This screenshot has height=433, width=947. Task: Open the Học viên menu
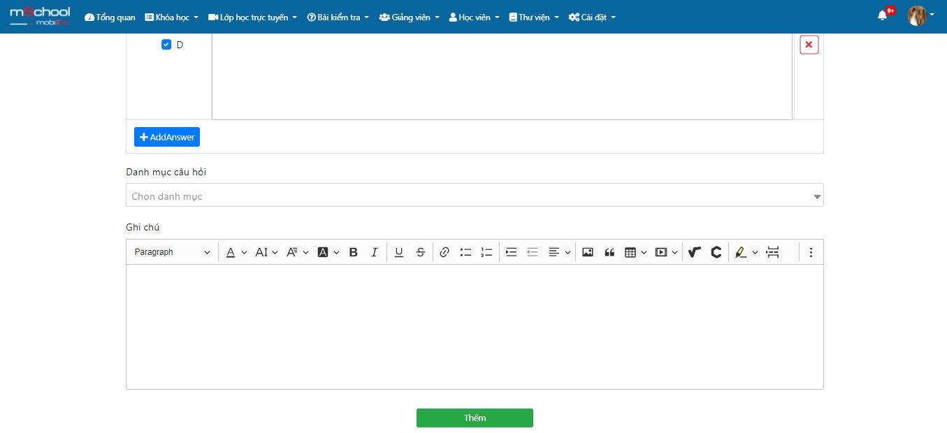click(x=474, y=17)
